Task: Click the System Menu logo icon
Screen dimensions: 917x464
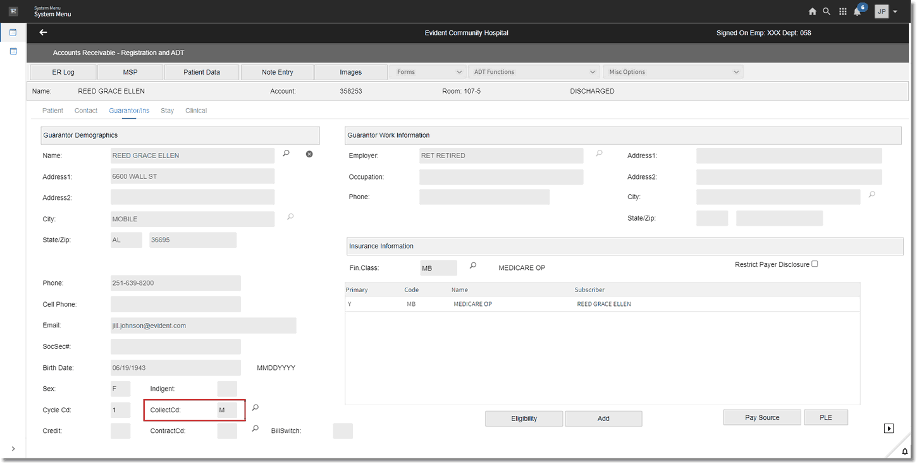Action: click(13, 11)
